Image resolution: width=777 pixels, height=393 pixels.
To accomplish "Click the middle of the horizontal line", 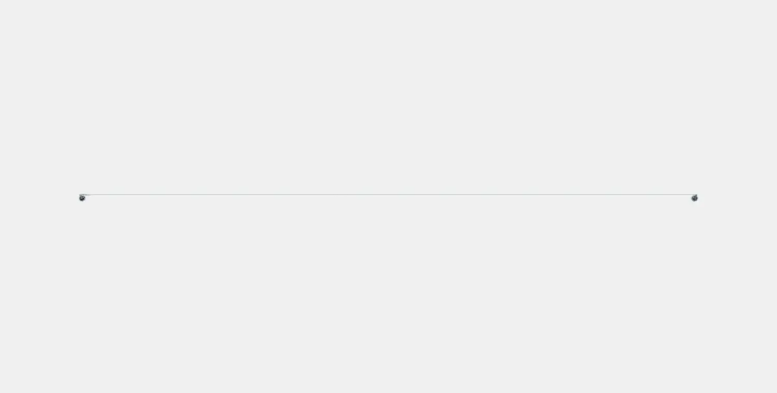I will (x=388, y=194).
